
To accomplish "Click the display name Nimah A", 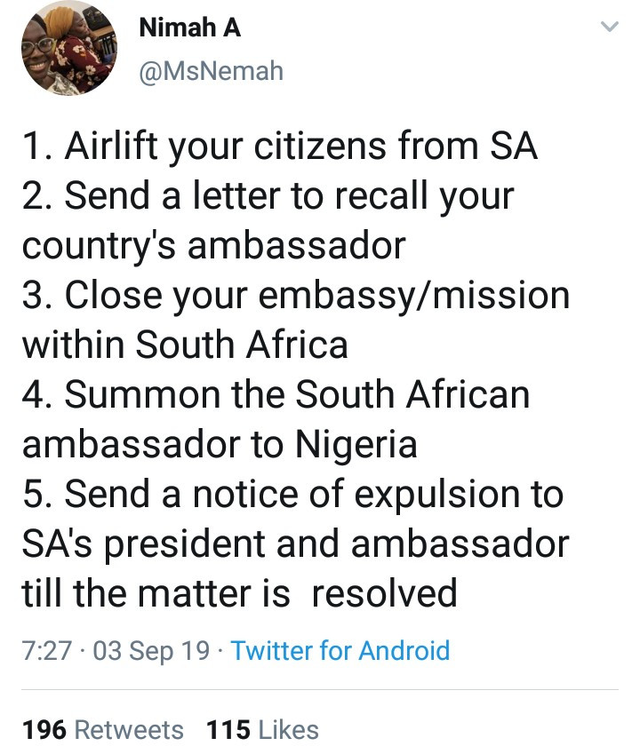I will (x=189, y=28).
